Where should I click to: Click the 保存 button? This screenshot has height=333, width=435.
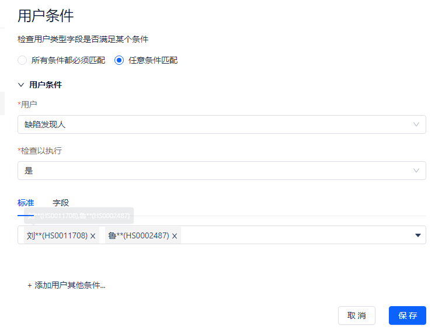tap(408, 315)
